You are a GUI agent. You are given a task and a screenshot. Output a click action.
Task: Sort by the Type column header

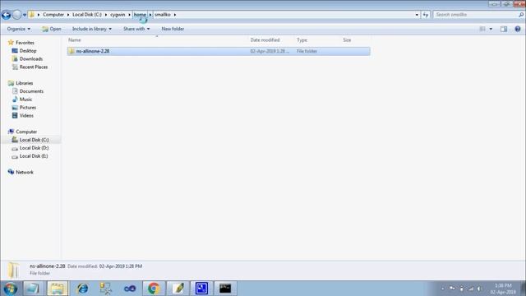click(302, 40)
